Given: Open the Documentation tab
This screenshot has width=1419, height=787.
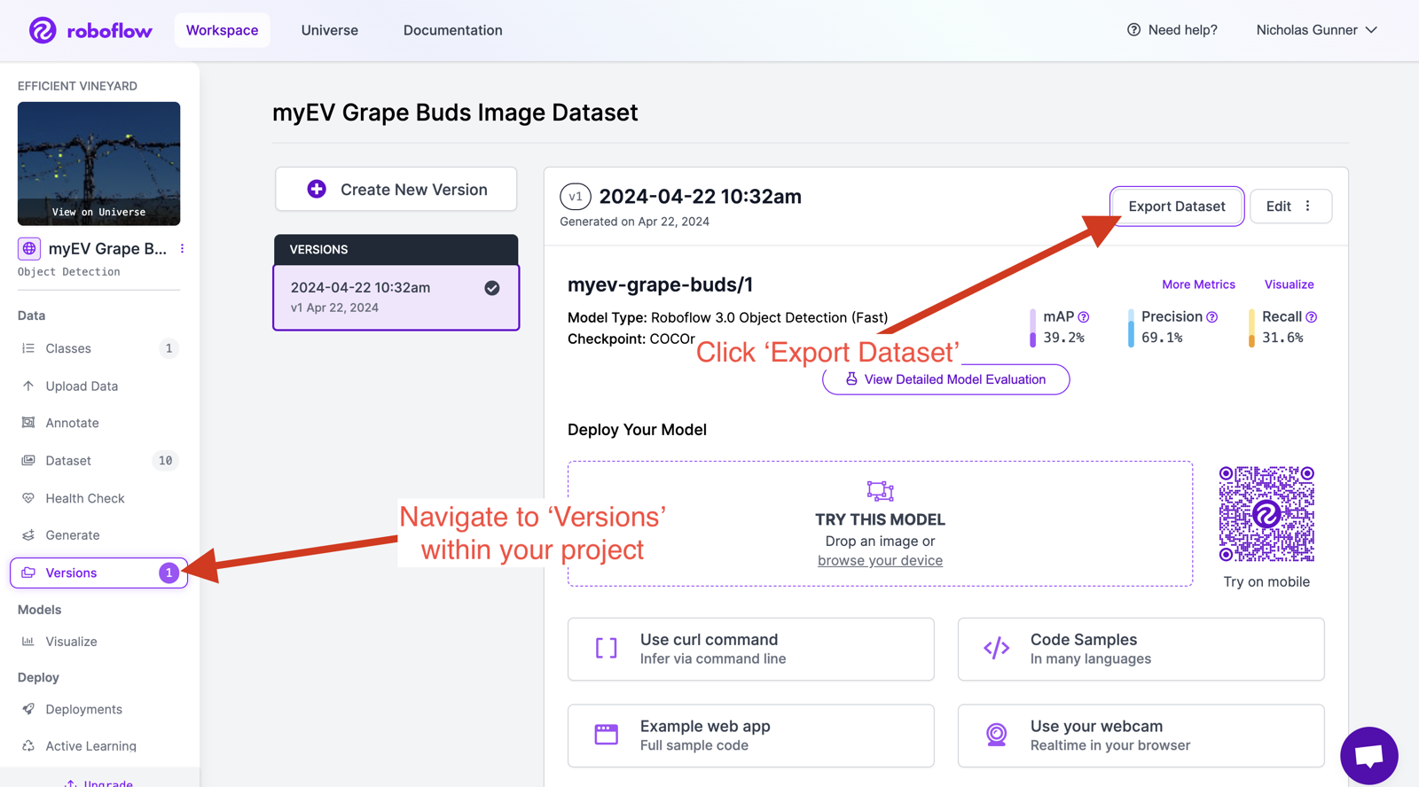Looking at the screenshot, I should point(453,30).
